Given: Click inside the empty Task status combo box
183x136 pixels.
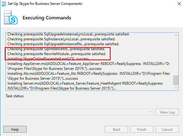Looking at the screenshot, I should coord(79,112).
